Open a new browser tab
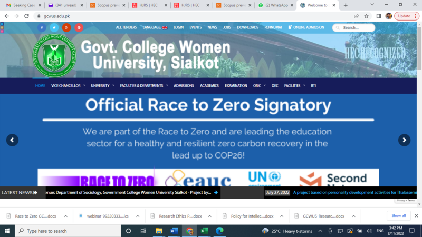The width and height of the screenshot is (422, 237). point(346,5)
